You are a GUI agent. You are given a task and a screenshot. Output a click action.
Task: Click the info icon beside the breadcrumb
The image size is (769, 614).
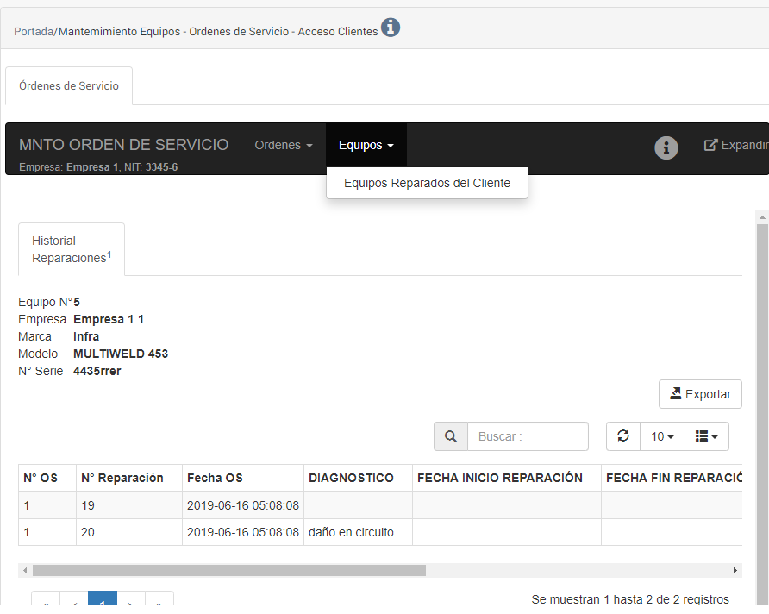(x=391, y=28)
